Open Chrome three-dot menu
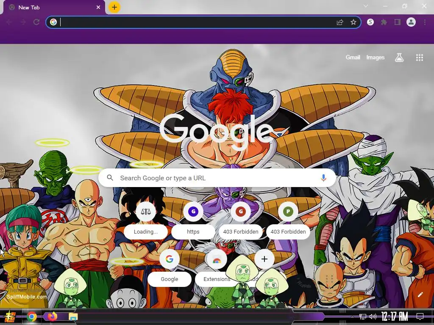The height and width of the screenshot is (325, 434). (425, 22)
